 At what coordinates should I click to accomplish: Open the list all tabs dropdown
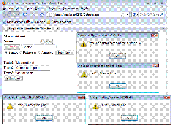[164, 29]
